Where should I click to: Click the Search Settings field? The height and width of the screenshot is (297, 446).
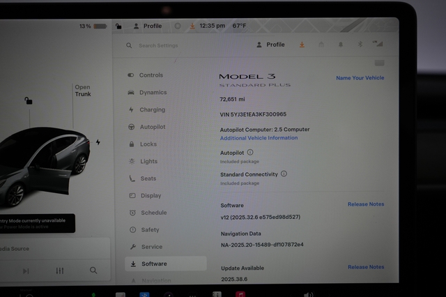[x=158, y=45]
